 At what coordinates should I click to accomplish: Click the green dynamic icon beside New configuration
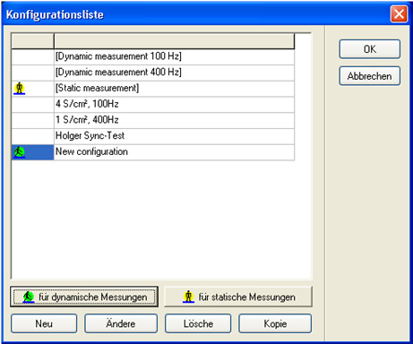tap(20, 152)
